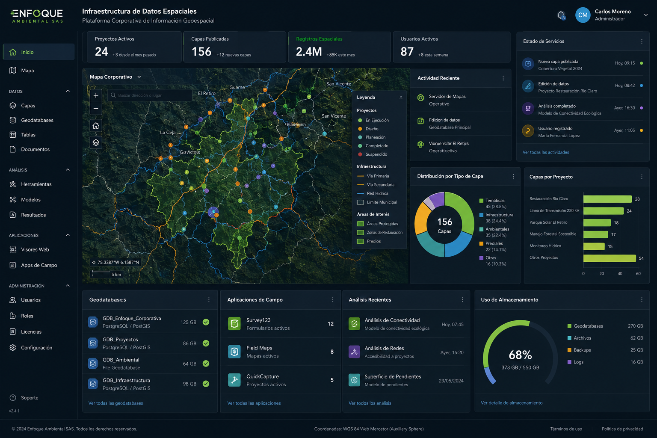
Task: Open the notifications bell
Action: pyautogui.click(x=561, y=15)
